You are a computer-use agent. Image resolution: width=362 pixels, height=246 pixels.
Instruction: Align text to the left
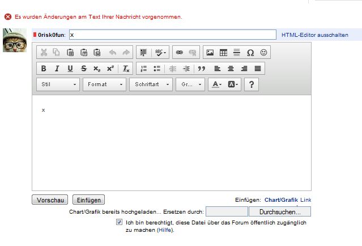(217, 69)
